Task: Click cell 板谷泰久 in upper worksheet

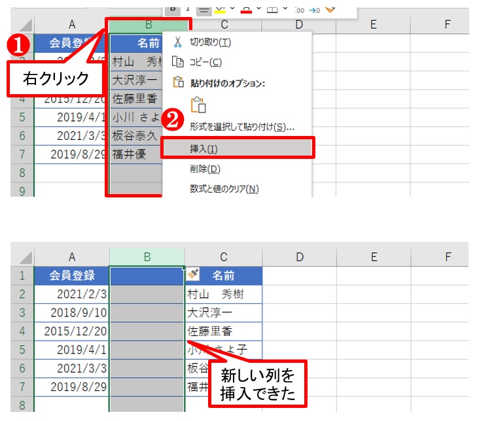Action: pos(136,136)
